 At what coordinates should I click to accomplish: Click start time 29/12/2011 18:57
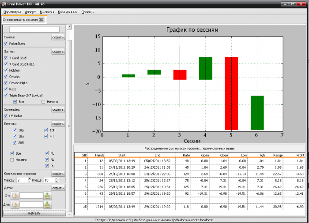122,193
